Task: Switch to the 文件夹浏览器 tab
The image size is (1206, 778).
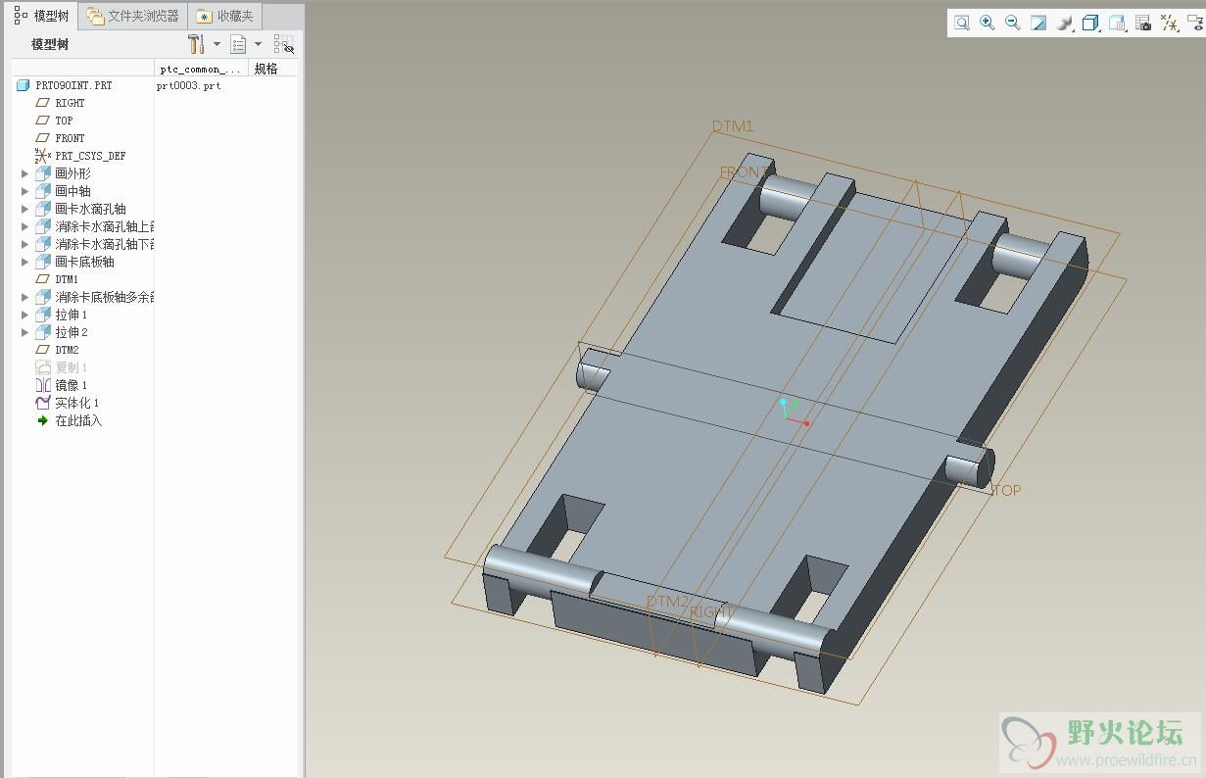Action: 133,16
